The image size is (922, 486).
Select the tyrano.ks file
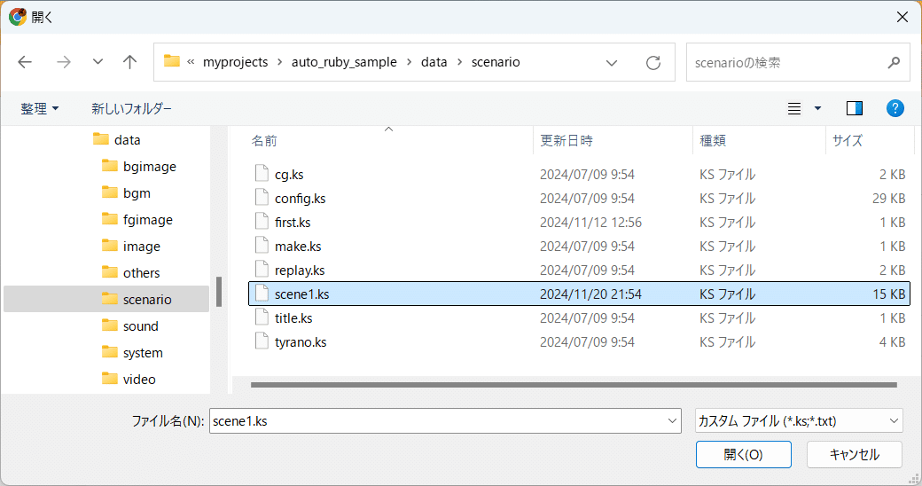[579, 341]
